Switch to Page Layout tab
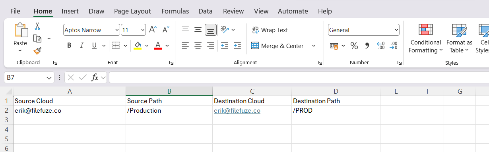This screenshot has height=152, width=489. pyautogui.click(x=132, y=11)
